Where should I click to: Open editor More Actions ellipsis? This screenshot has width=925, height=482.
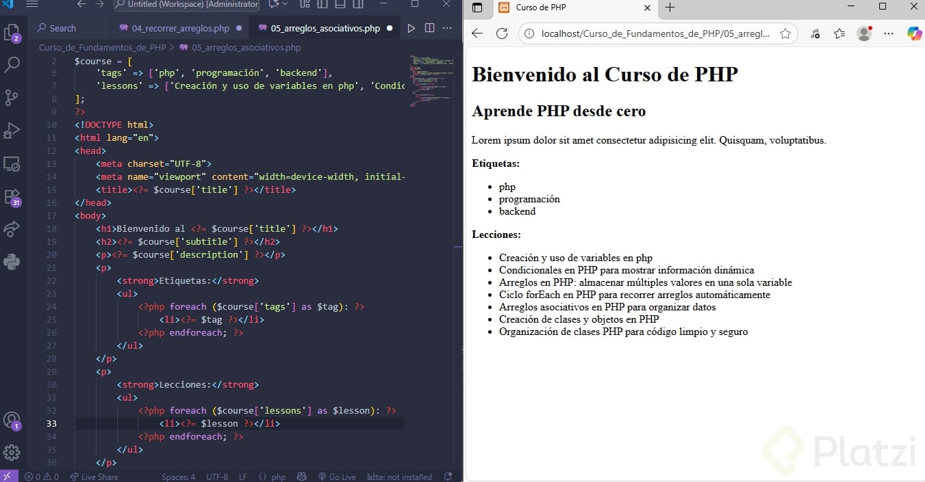447,28
